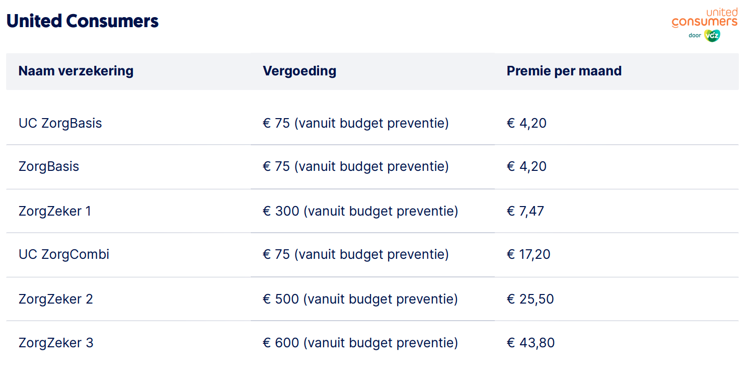Image resolution: width=755 pixels, height=390 pixels.
Task: Click the Vergoeding column header
Action: point(299,71)
